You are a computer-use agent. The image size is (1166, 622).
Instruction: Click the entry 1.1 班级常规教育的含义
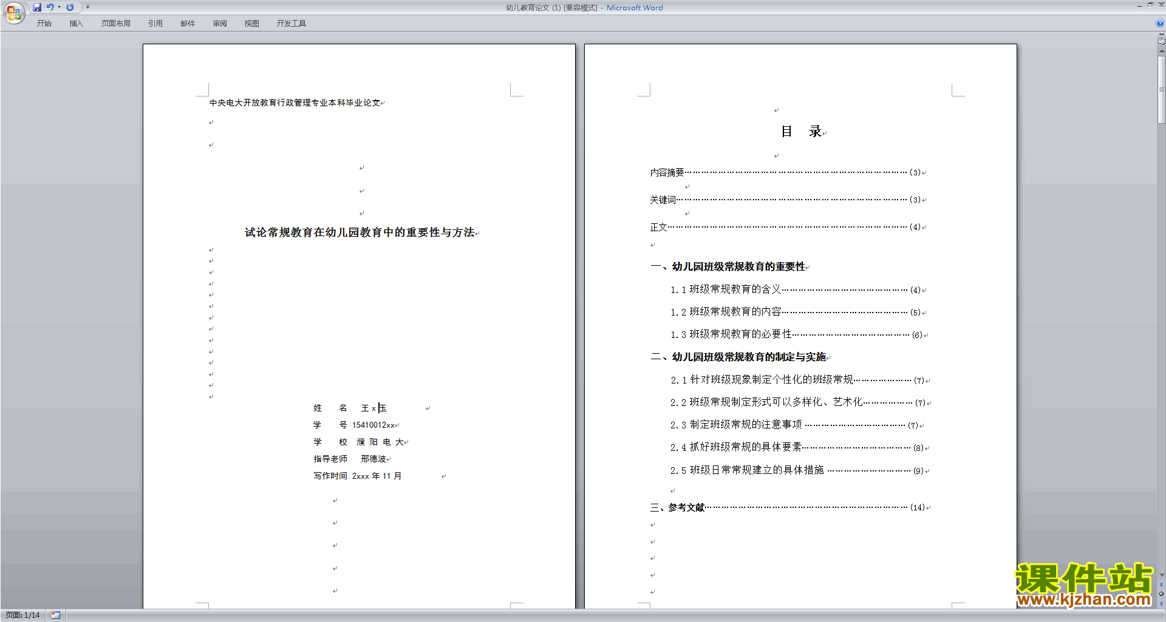tap(796, 290)
